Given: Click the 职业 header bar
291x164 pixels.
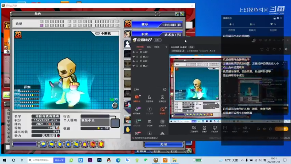Looking at the screenshot, I should point(157,34).
